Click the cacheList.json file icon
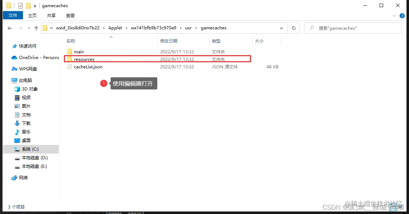 pos(69,67)
